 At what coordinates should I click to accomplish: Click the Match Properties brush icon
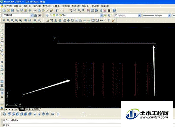(51, 10)
